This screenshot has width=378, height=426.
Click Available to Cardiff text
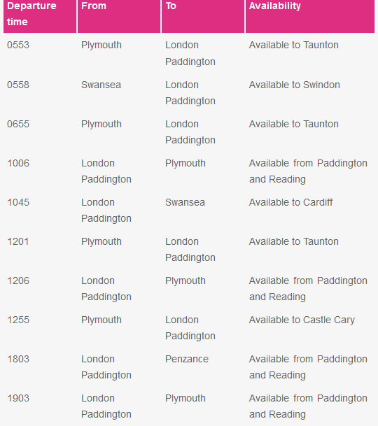290,202
